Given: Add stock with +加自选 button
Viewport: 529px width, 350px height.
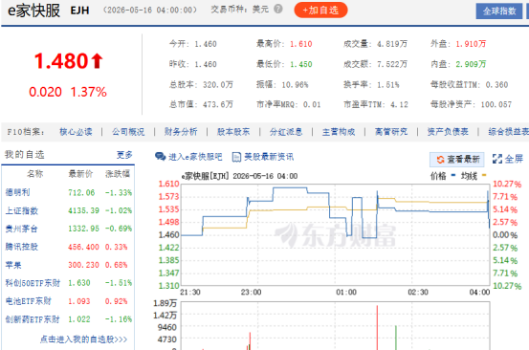Looking at the screenshot, I should click(320, 11).
